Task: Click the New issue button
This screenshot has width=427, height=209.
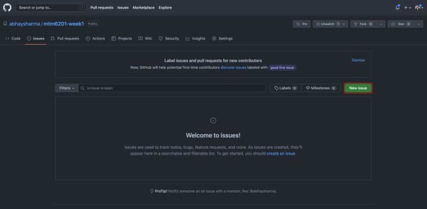Action: coord(358,88)
